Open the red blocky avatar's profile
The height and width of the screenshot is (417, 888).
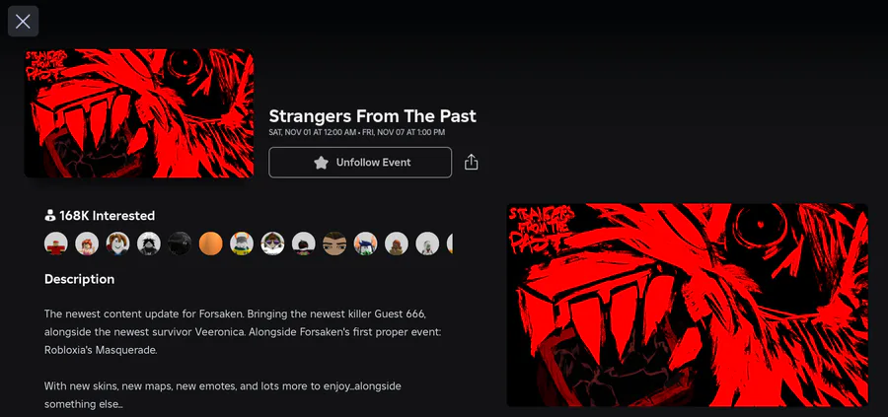pyautogui.click(x=56, y=243)
